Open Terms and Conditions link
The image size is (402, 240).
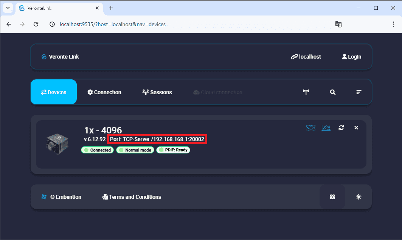pyautogui.click(x=132, y=197)
